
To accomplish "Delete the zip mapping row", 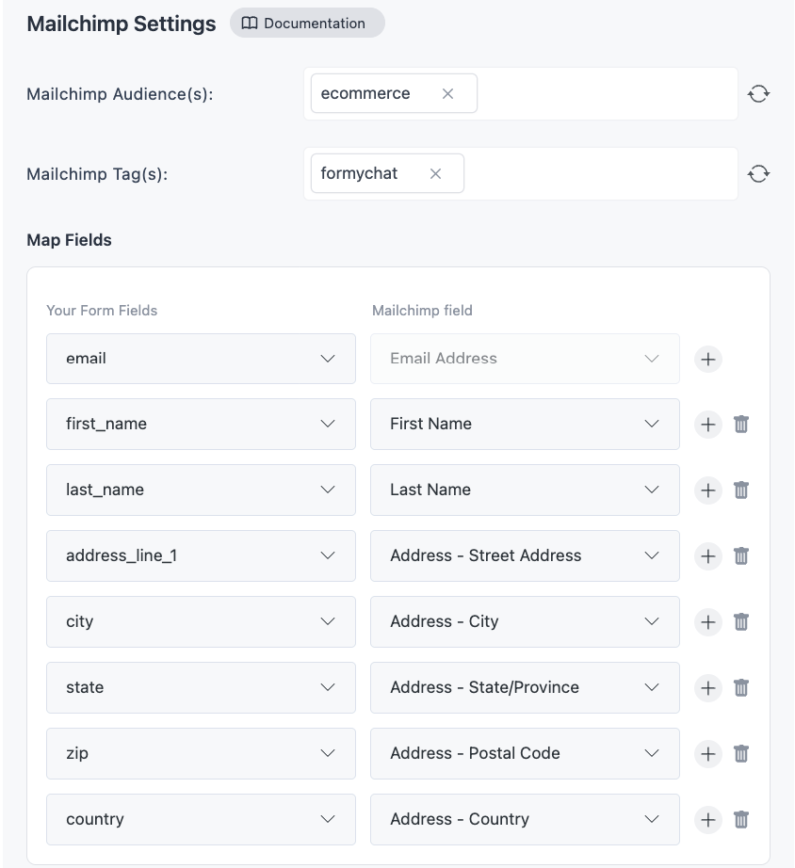I will (x=741, y=754).
